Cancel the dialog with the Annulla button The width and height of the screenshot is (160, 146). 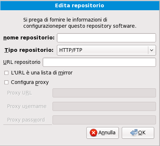click(x=102, y=133)
